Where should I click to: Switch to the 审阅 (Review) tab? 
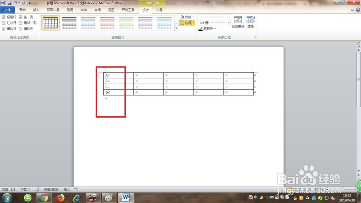[x=97, y=10]
